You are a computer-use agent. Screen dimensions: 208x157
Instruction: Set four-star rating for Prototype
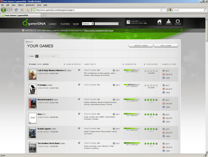[153, 85]
